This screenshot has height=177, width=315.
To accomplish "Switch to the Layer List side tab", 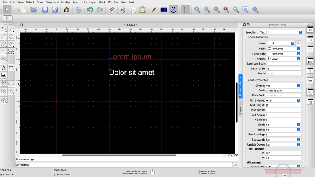I will click(x=241, y=107).
